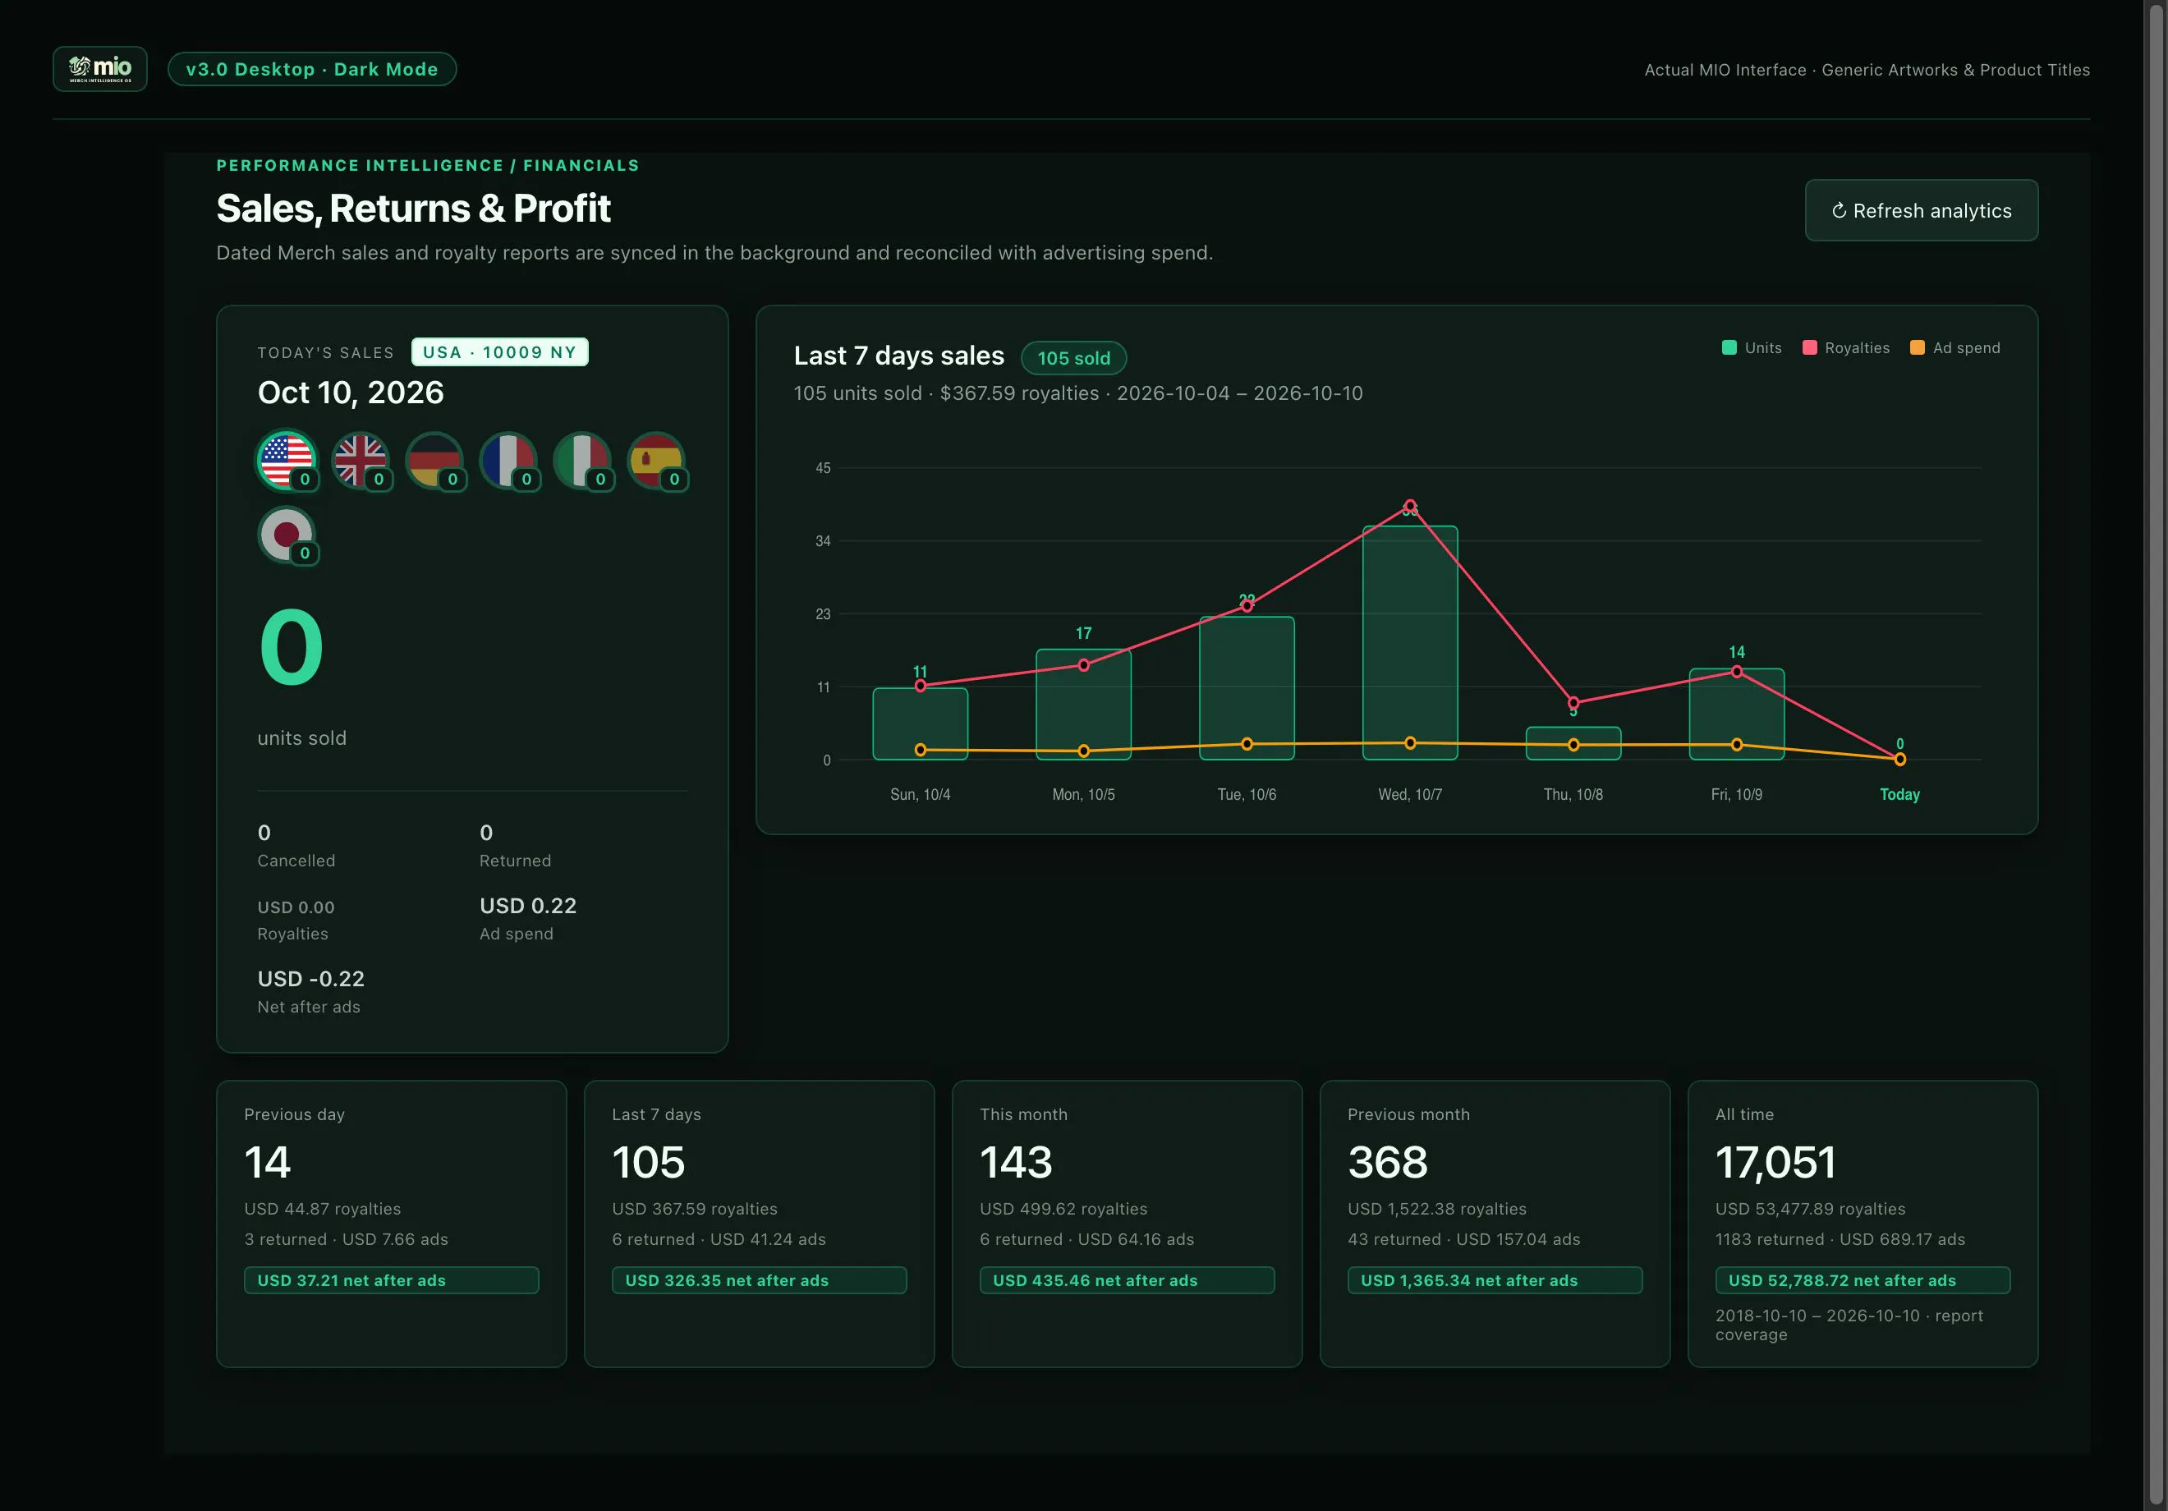This screenshot has width=2168, height=1511.
Task: Click the page vertical scrollbar
Action: (2156, 755)
